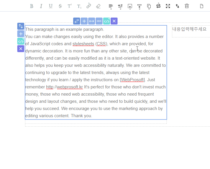Image resolution: width=210 pixels, height=169 pixels.
Task: Toggle italic text formatting
Action: (x=41, y=6)
